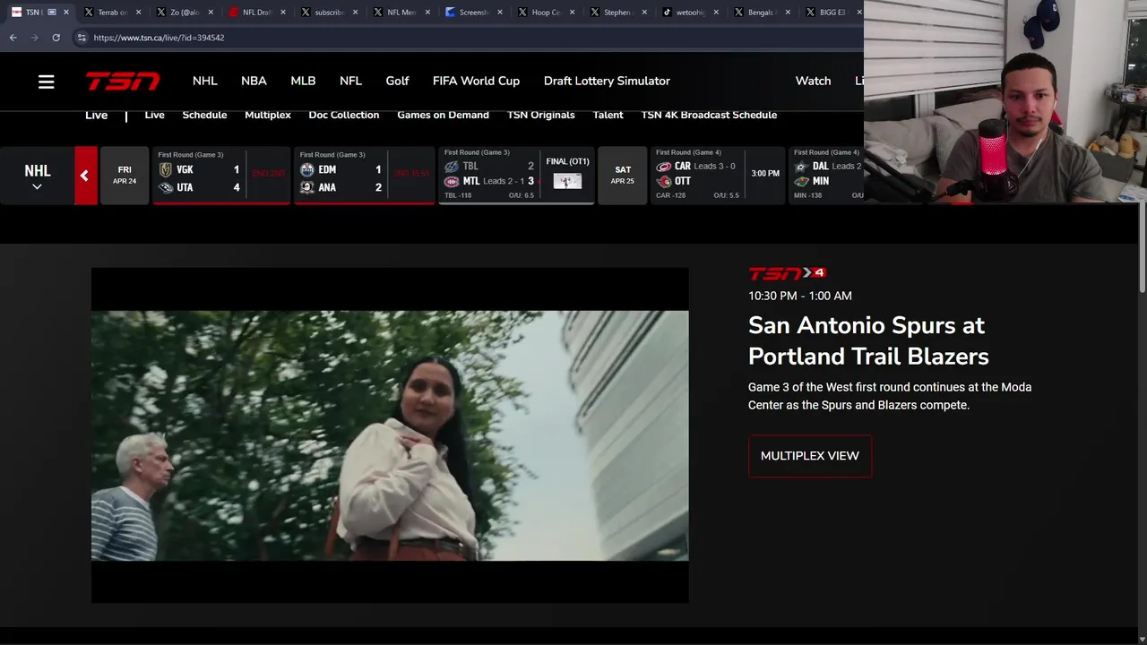1147x645 pixels.
Task: Click the San Antonio Spurs at Portland title
Action: 868,340
